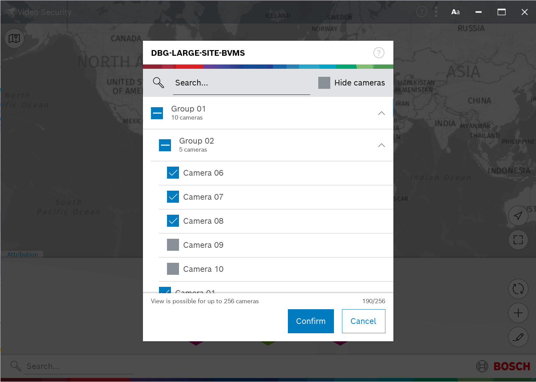Click the dialog help question mark icon
536x382 pixels.
pos(379,53)
